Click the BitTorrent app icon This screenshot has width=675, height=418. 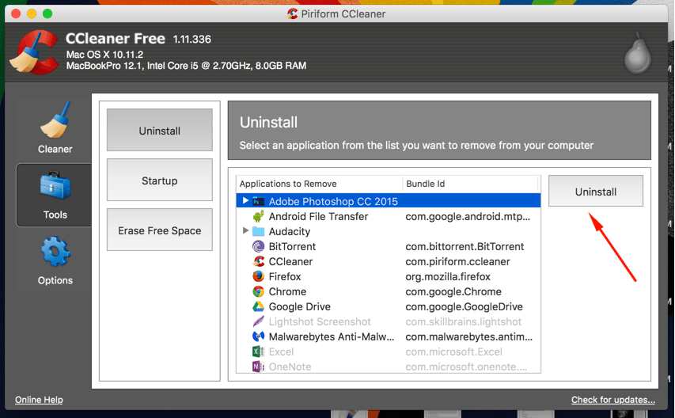258,247
